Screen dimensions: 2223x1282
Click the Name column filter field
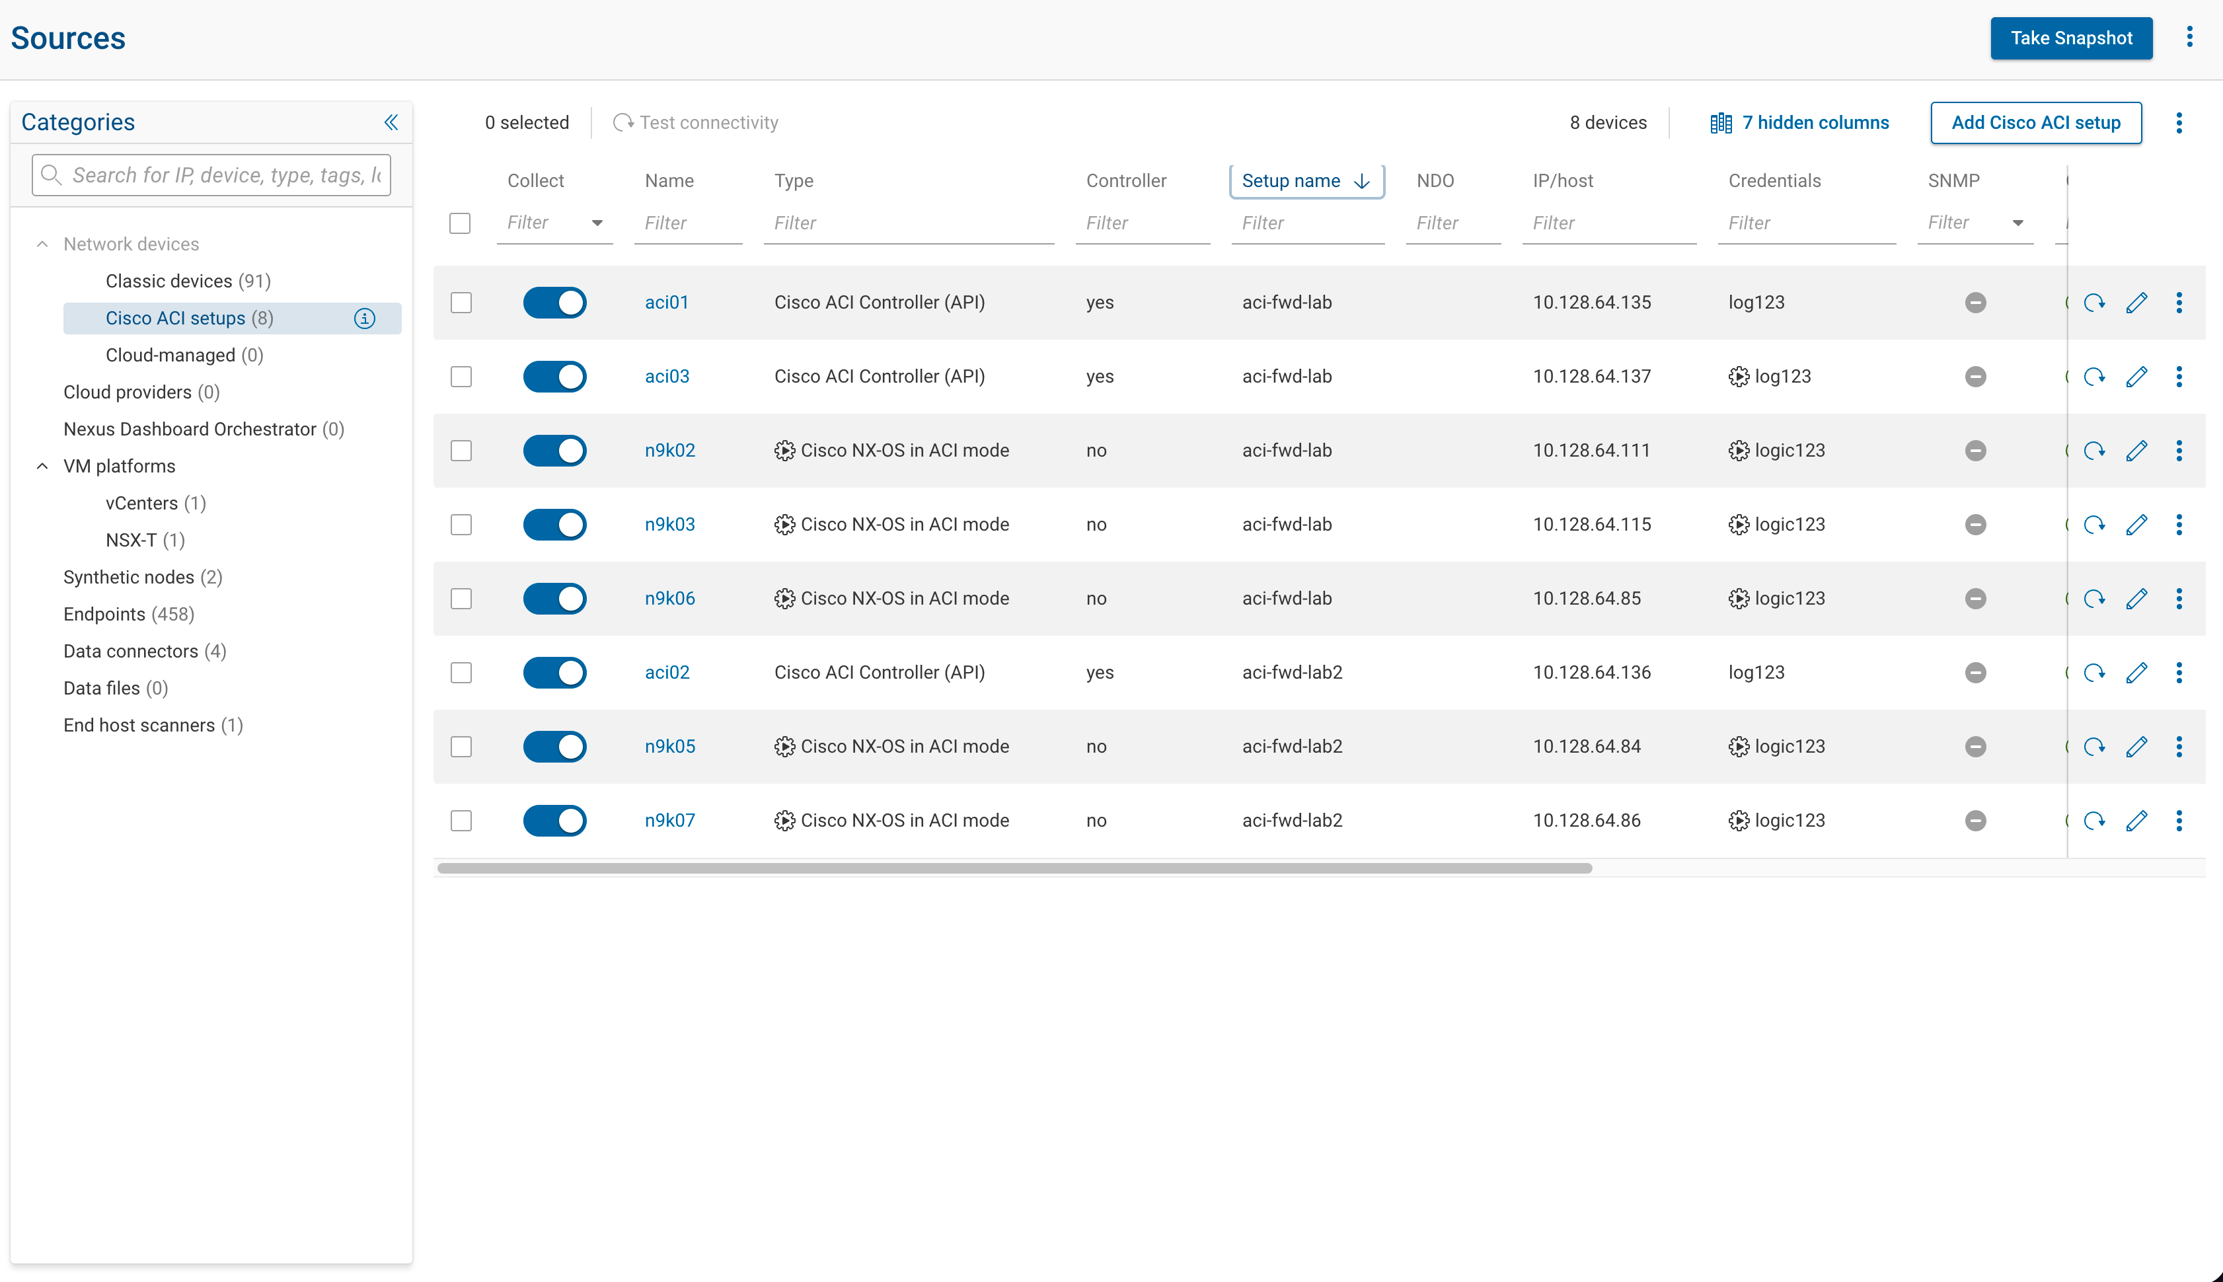tap(689, 223)
